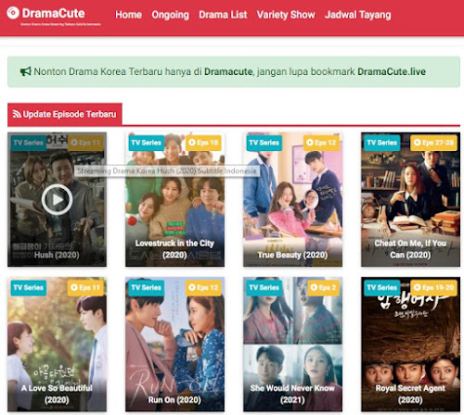Open the Update Episode Terbaru tab
This screenshot has width=464, height=415.
pos(65,114)
